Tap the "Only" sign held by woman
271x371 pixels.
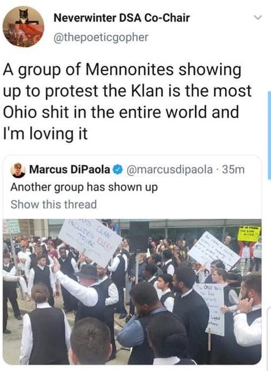pos(209,309)
